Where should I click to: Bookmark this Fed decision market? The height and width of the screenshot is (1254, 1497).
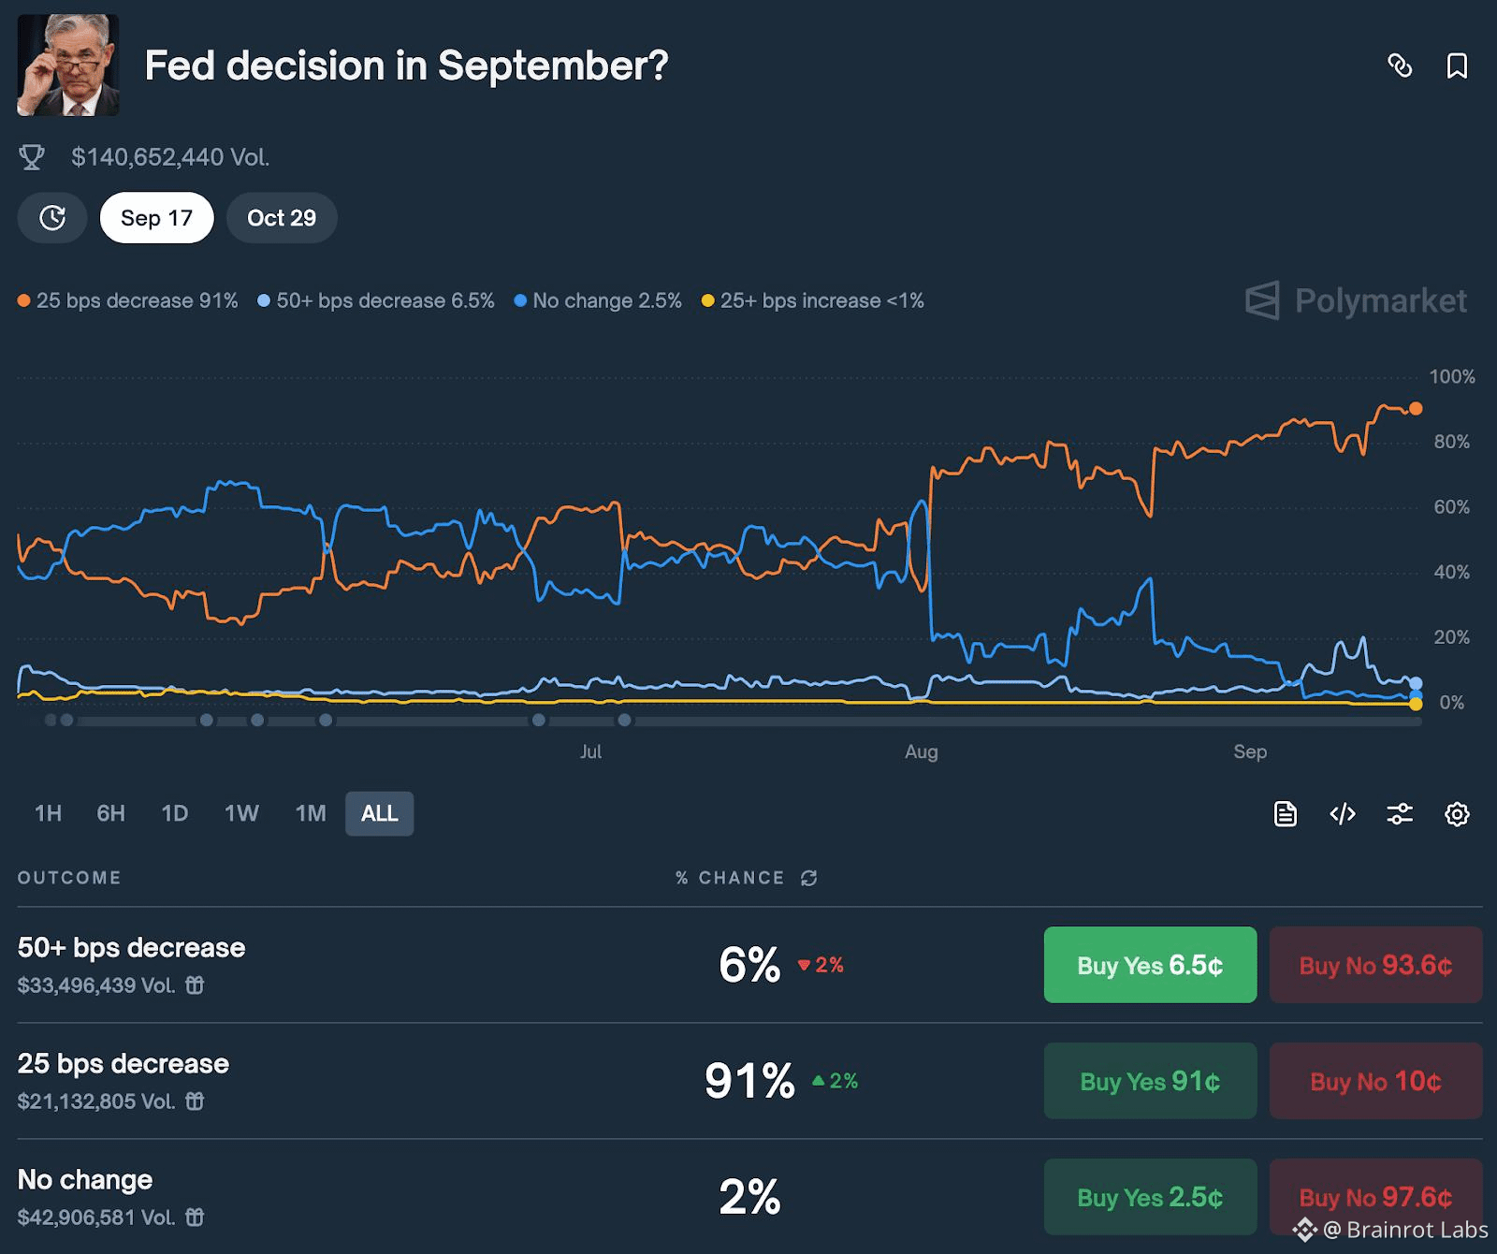[x=1457, y=66]
